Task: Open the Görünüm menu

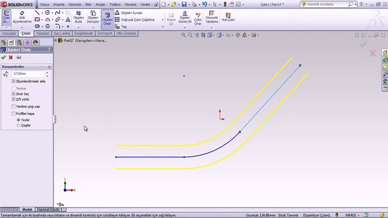Action: (75, 4)
